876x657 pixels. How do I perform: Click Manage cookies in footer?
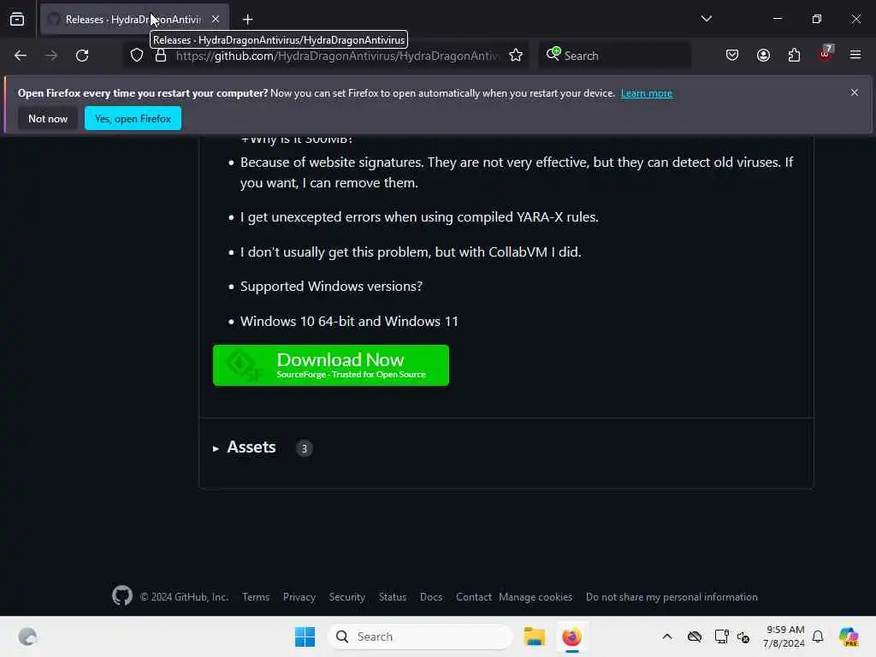(536, 597)
